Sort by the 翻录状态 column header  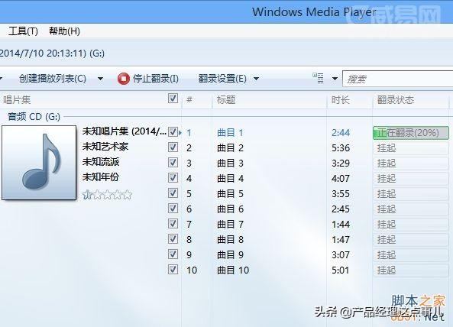coord(396,100)
